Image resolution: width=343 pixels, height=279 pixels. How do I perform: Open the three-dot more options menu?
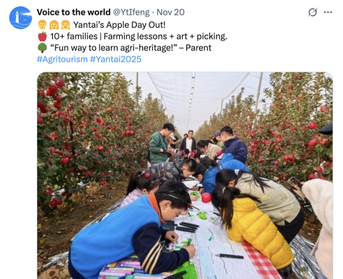pyautogui.click(x=328, y=12)
